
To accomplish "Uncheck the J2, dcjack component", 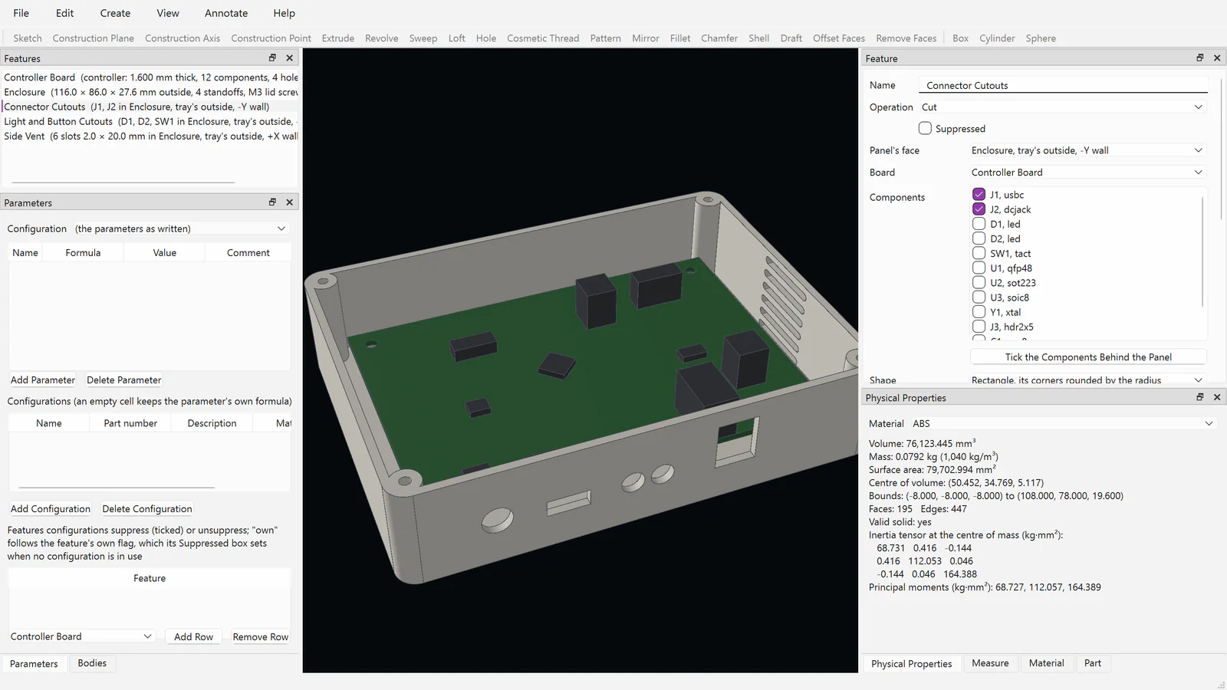I will (979, 209).
